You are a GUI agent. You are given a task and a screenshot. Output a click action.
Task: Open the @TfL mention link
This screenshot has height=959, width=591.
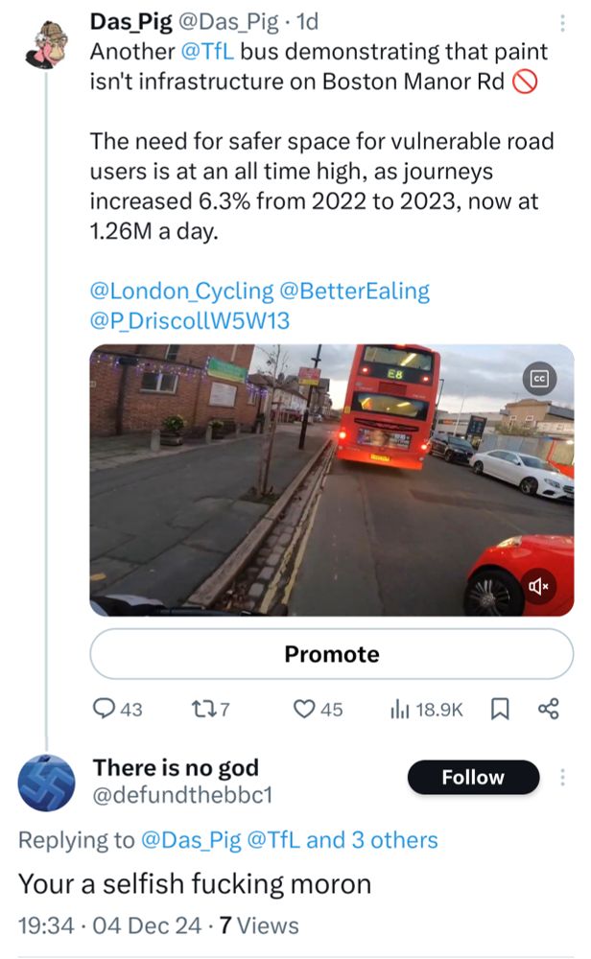pos(202,50)
